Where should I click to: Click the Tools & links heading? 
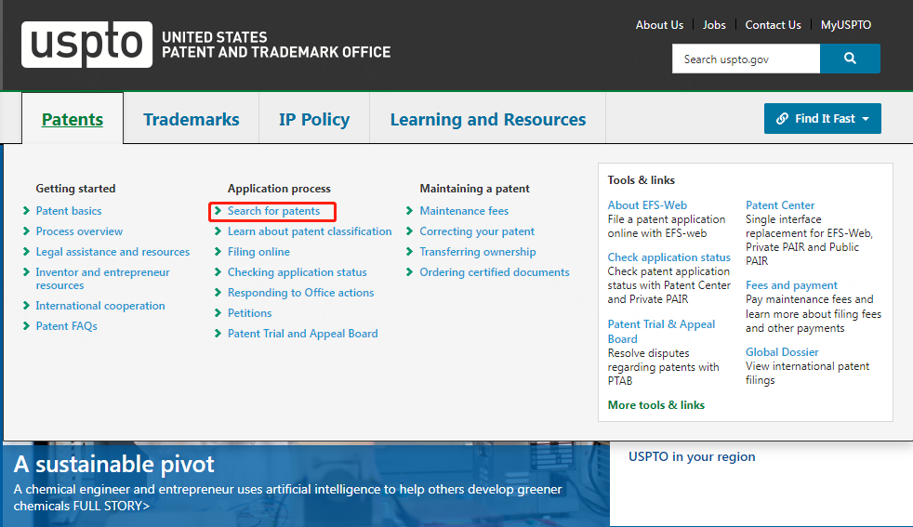pyautogui.click(x=642, y=180)
